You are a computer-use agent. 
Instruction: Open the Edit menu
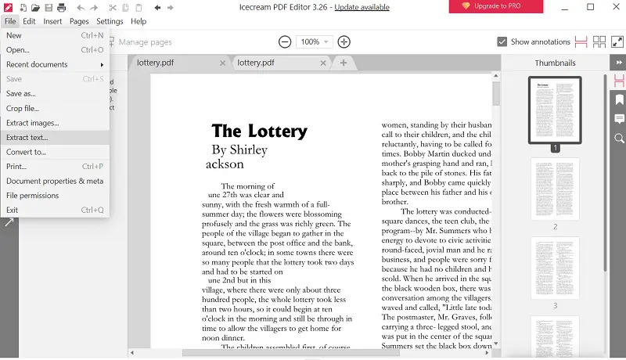[29, 22]
